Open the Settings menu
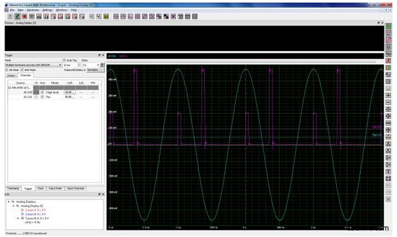Viewport: 397px width, 237px height. tap(47, 10)
